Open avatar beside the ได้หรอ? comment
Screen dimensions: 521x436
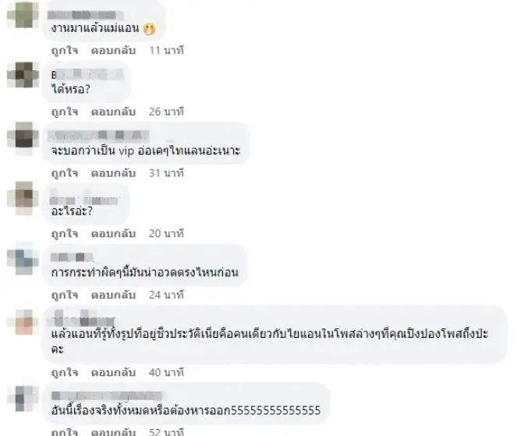(23, 75)
